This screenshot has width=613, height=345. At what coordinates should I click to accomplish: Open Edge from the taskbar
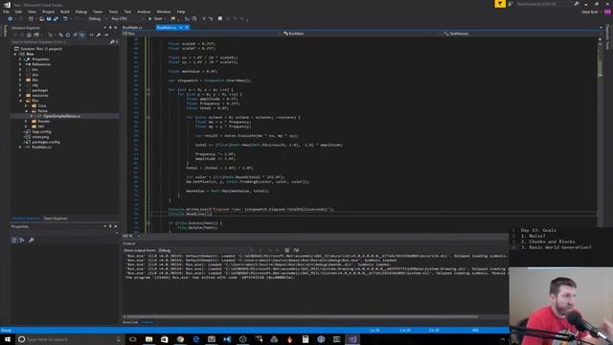(195, 339)
